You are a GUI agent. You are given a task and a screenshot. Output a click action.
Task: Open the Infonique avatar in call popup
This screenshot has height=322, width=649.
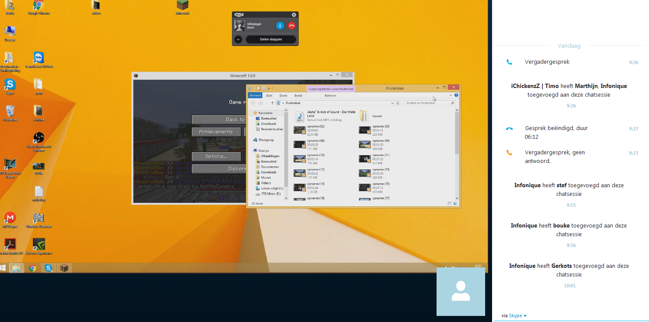pyautogui.click(x=239, y=26)
